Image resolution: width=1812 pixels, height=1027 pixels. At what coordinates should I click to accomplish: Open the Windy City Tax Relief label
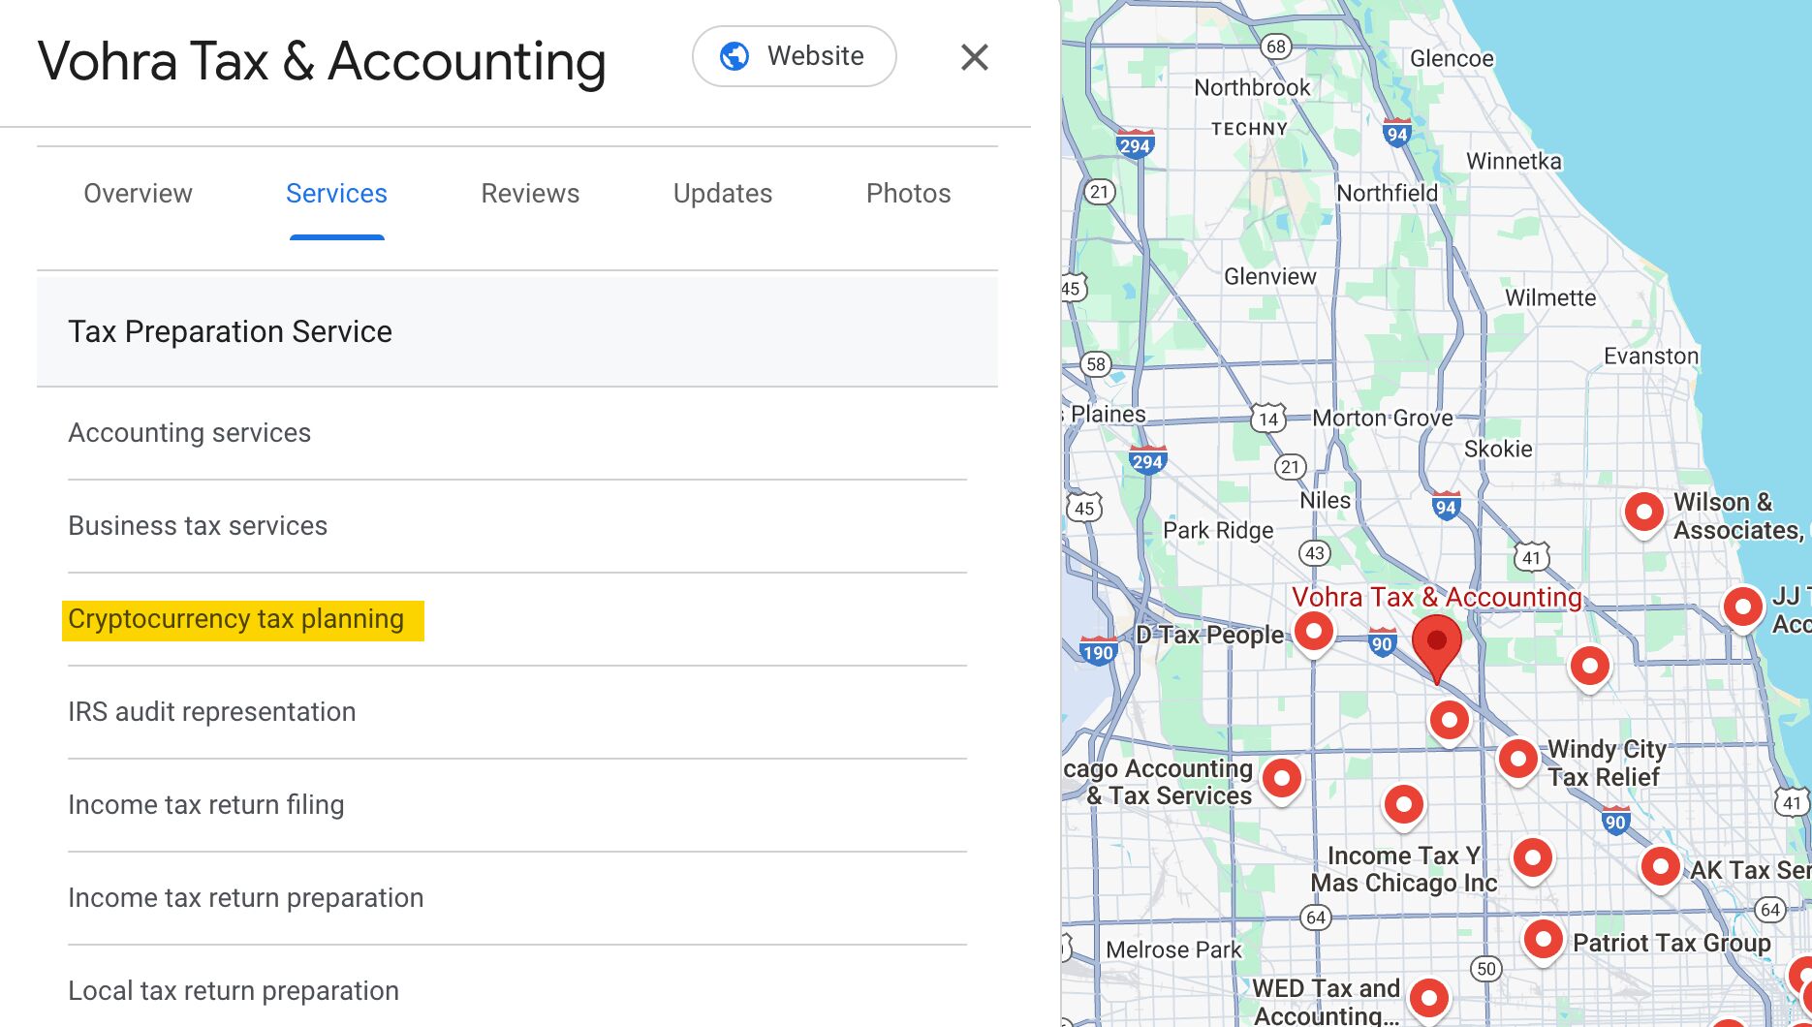(x=1607, y=762)
